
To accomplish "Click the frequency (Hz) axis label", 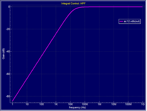I will [x=78, y=108].
